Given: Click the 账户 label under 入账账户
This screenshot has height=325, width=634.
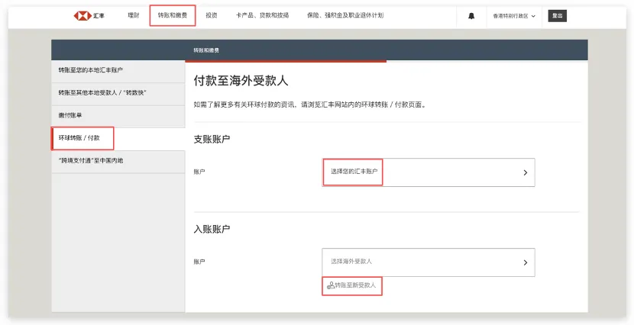Looking at the screenshot, I should pos(199,262).
